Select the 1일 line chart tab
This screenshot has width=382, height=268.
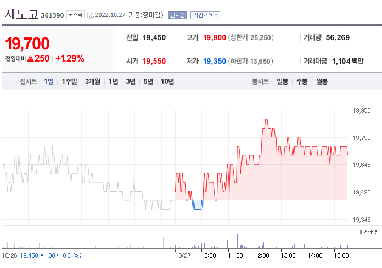click(x=49, y=81)
